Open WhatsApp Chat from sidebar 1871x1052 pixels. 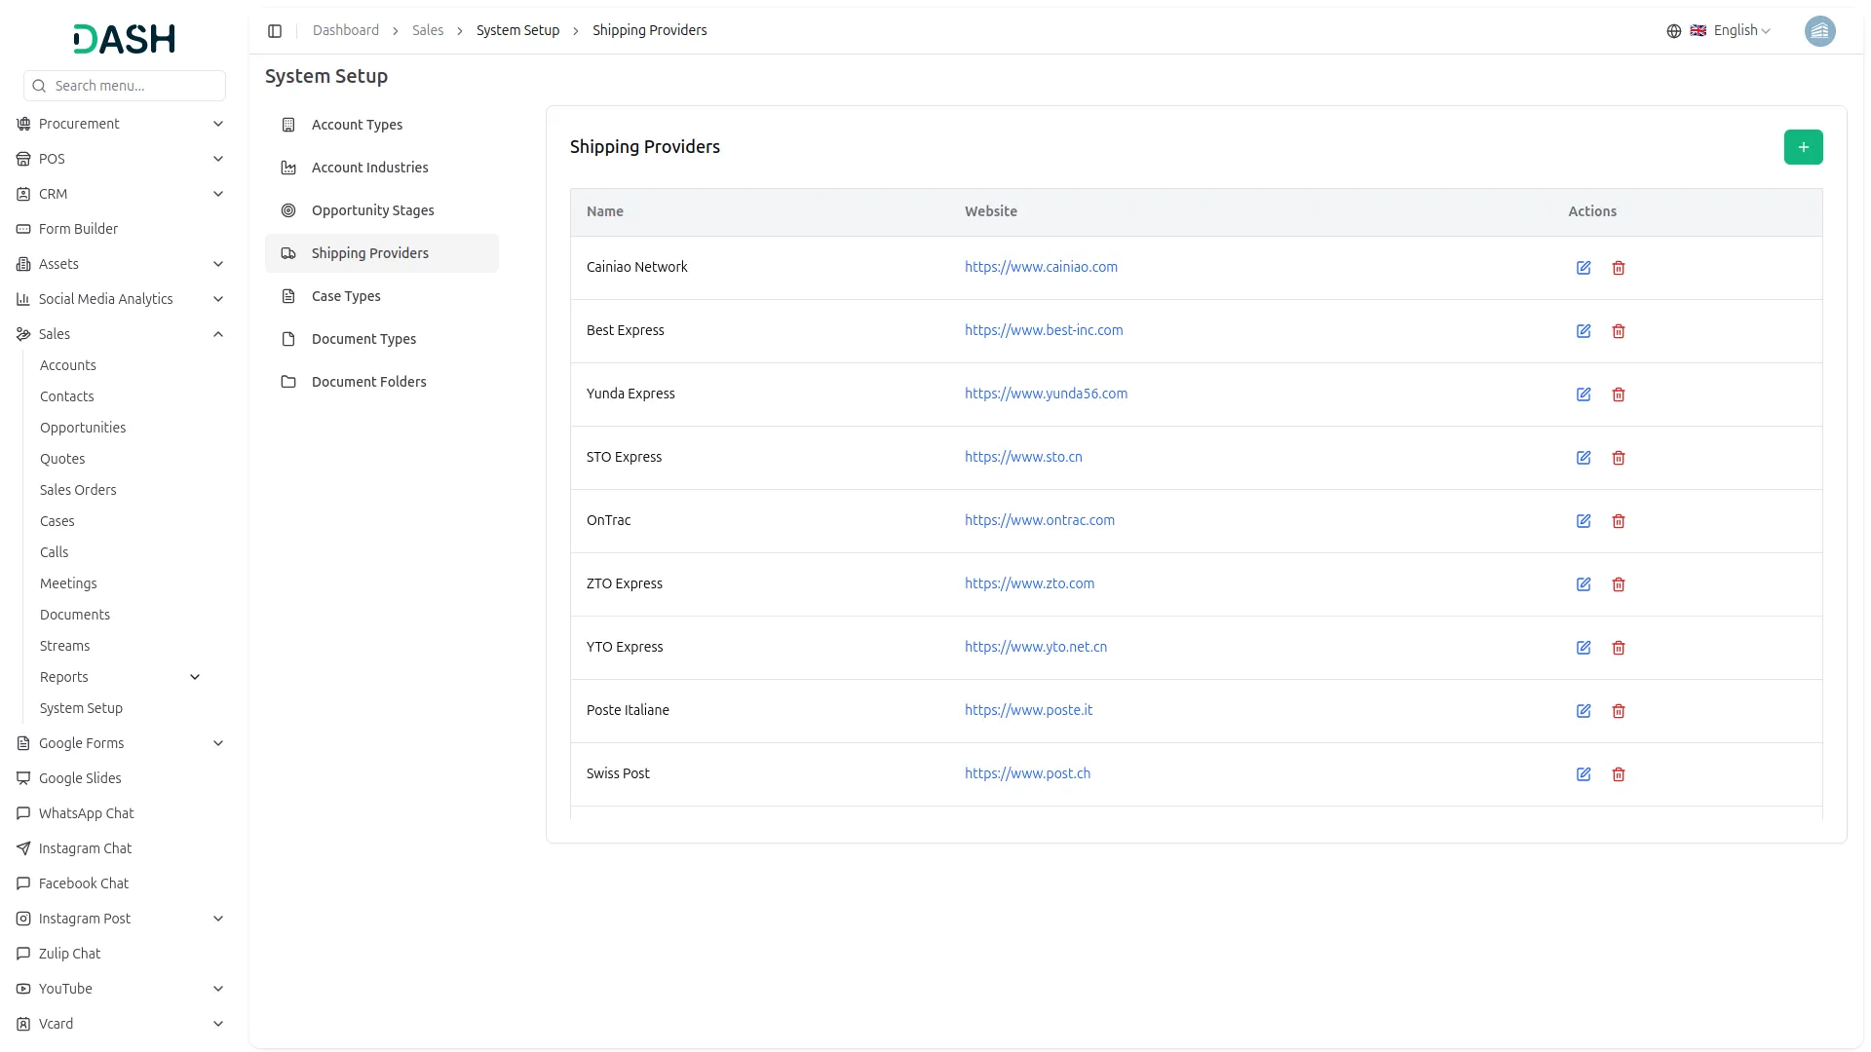(86, 813)
